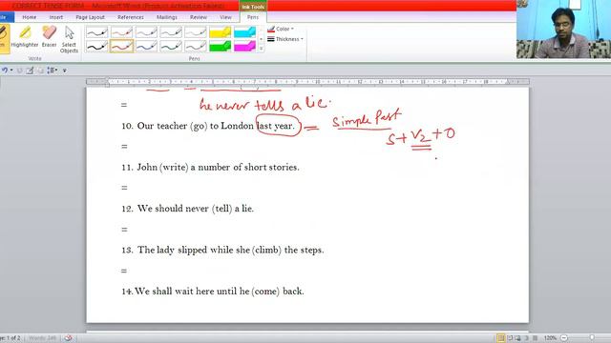Switch to Full Screen Reading view
Image resolution: width=611 pixels, height=343 pixels.
pos(509,338)
